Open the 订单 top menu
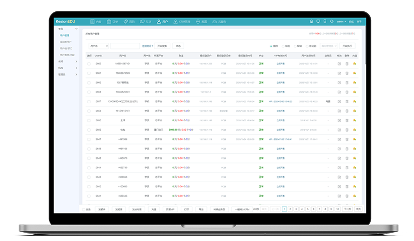Screen dimensions: 414x241 (112, 22)
